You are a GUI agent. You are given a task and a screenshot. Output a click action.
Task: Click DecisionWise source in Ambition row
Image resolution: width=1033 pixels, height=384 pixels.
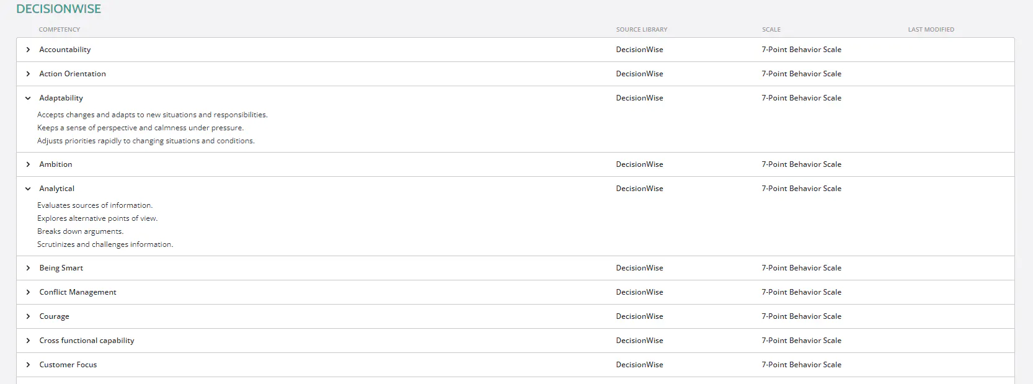point(639,164)
